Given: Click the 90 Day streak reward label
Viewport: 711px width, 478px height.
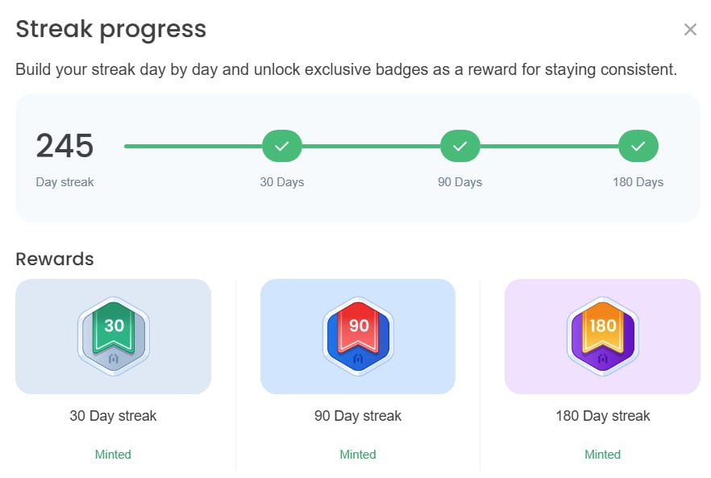Looking at the screenshot, I should coord(358,416).
